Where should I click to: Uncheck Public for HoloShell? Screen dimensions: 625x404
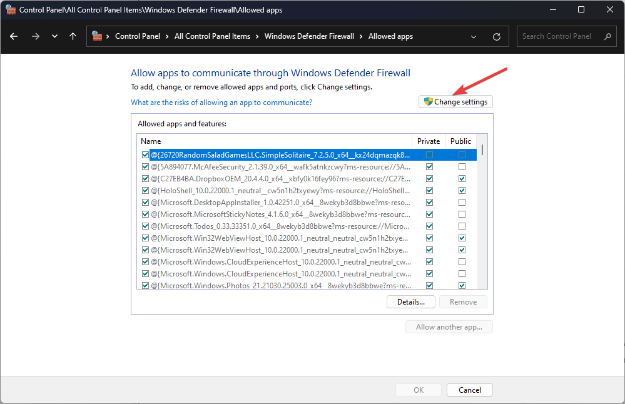[462, 191]
